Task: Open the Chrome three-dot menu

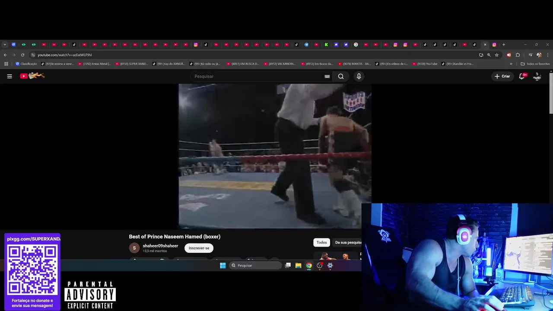Action: pyautogui.click(x=548, y=55)
